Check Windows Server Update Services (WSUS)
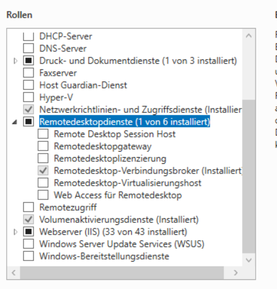 (x=28, y=244)
